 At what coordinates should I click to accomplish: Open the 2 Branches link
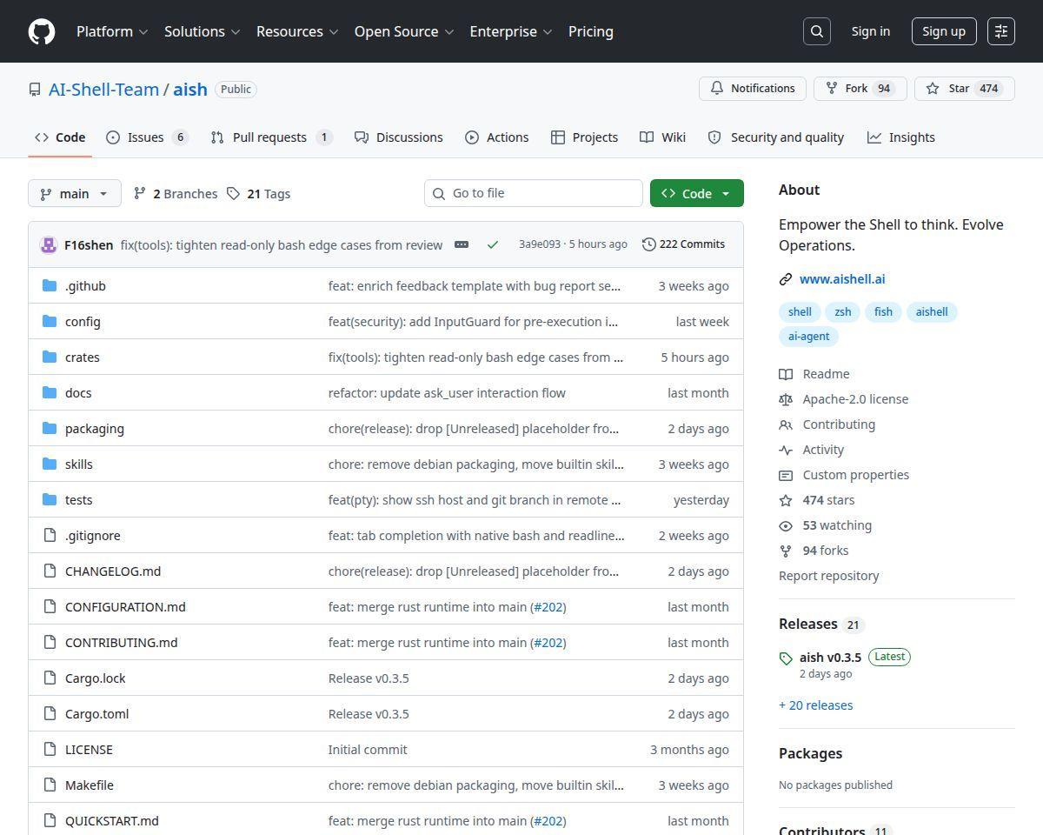click(x=176, y=194)
